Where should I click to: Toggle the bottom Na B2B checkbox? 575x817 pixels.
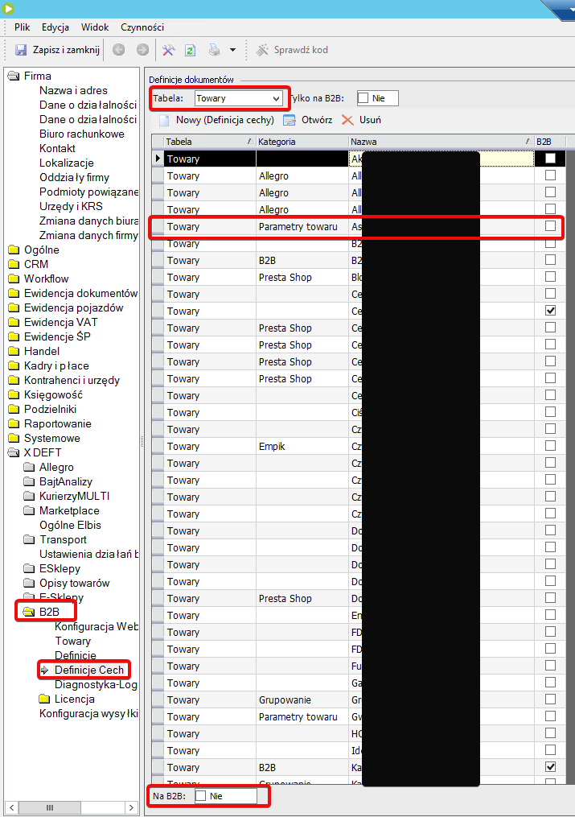point(201,795)
